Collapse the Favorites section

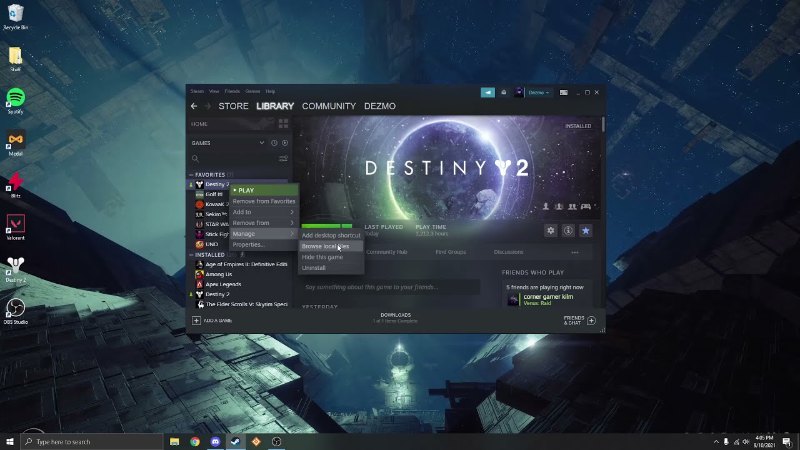[191, 175]
